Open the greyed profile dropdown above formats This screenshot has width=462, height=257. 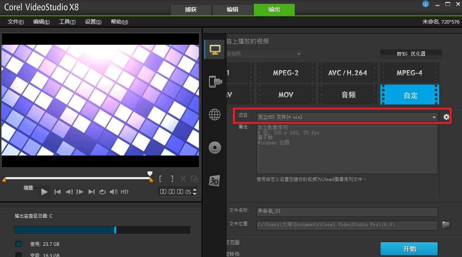(264, 54)
